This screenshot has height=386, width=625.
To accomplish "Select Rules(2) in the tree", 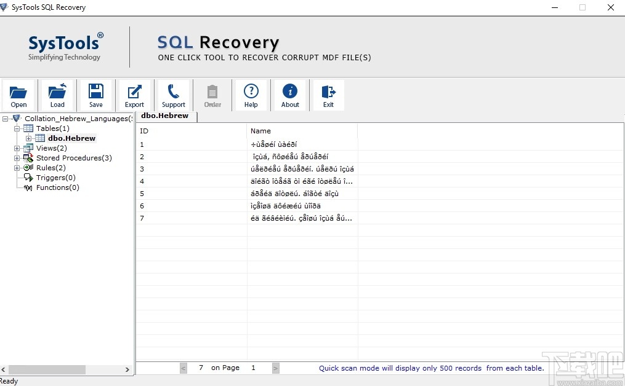I will [50, 168].
